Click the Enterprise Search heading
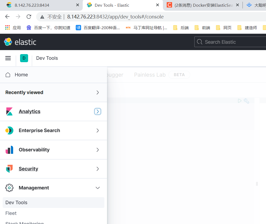This screenshot has width=266, height=224. pyautogui.click(x=39, y=130)
